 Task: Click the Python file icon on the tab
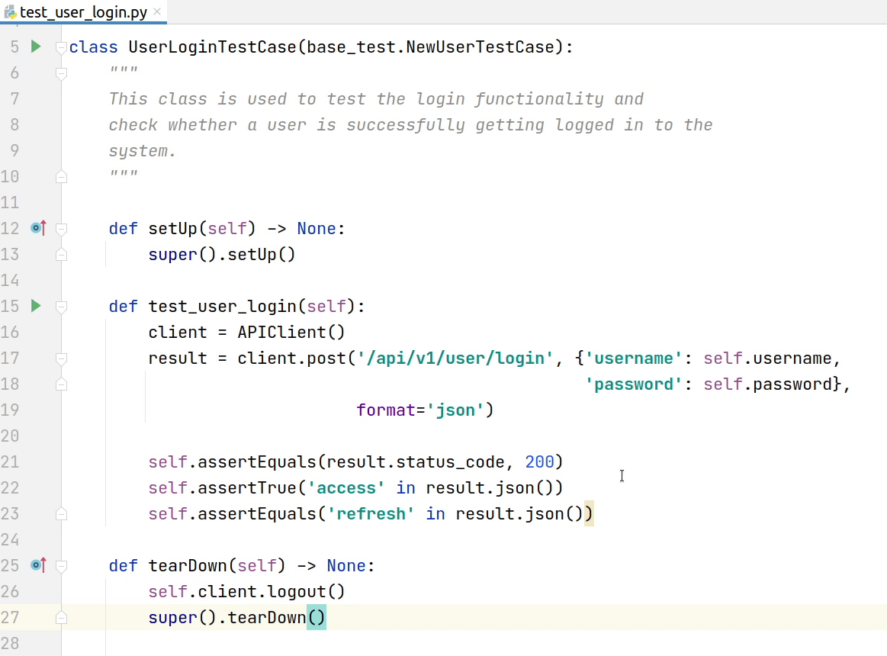coord(11,11)
